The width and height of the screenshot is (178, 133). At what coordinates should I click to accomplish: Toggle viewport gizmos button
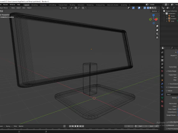click(x=133, y=8)
